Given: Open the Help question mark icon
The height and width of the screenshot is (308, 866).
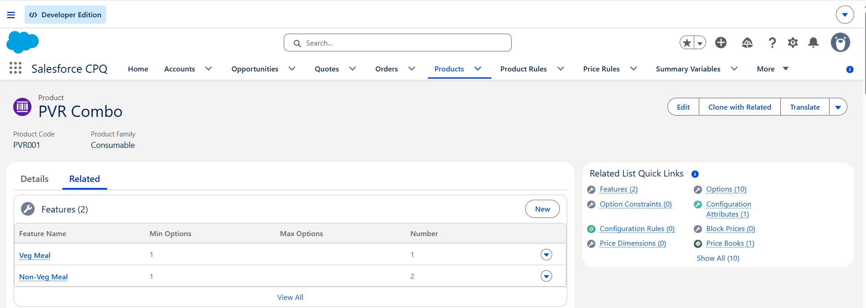Looking at the screenshot, I should click(772, 43).
